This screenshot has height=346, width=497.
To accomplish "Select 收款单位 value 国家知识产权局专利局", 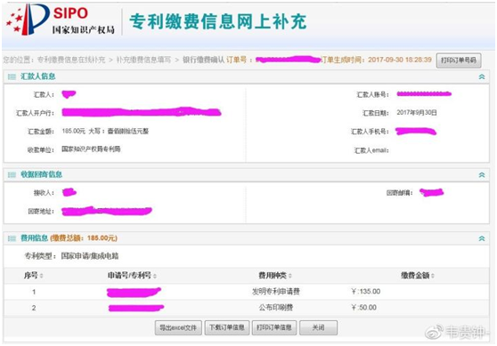I will tap(91, 149).
